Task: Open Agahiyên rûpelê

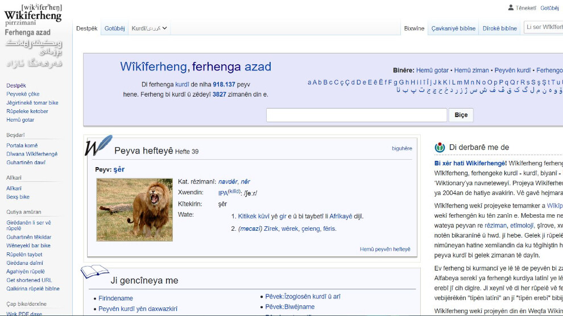Action: click(x=26, y=272)
